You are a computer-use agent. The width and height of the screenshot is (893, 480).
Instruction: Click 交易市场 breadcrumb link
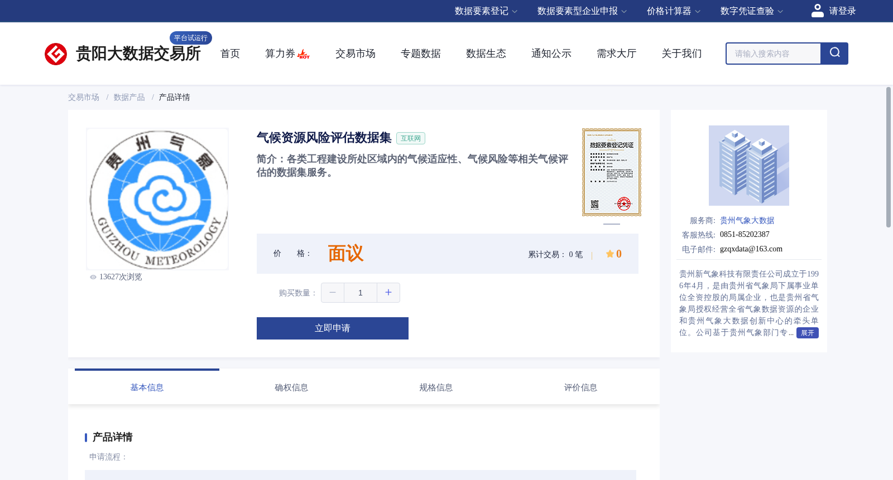pos(84,98)
